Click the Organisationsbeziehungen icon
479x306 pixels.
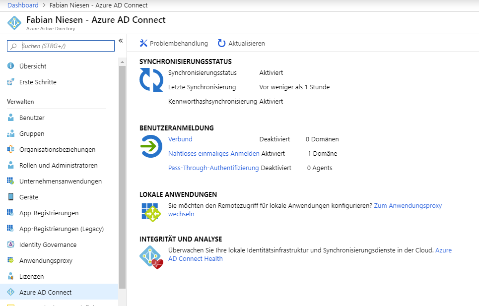coord(11,149)
